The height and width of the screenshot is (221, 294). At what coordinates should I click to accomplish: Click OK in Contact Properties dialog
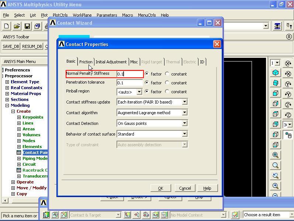click(x=160, y=188)
